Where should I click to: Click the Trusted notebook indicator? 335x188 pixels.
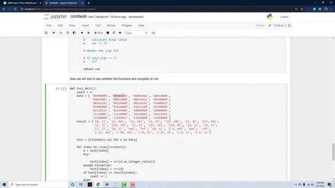(x=260, y=26)
